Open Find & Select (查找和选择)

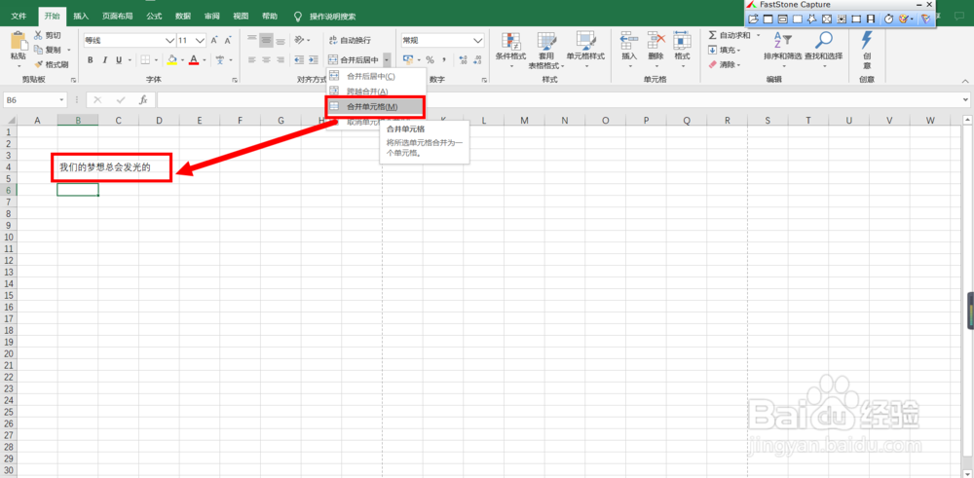tap(824, 50)
